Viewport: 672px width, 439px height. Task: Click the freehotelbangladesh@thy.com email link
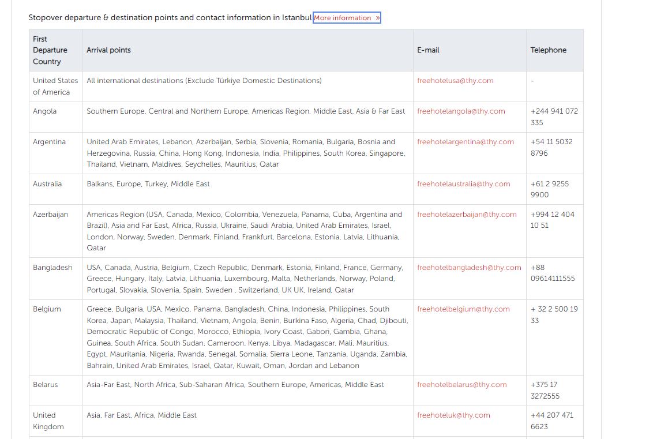pyautogui.click(x=469, y=268)
